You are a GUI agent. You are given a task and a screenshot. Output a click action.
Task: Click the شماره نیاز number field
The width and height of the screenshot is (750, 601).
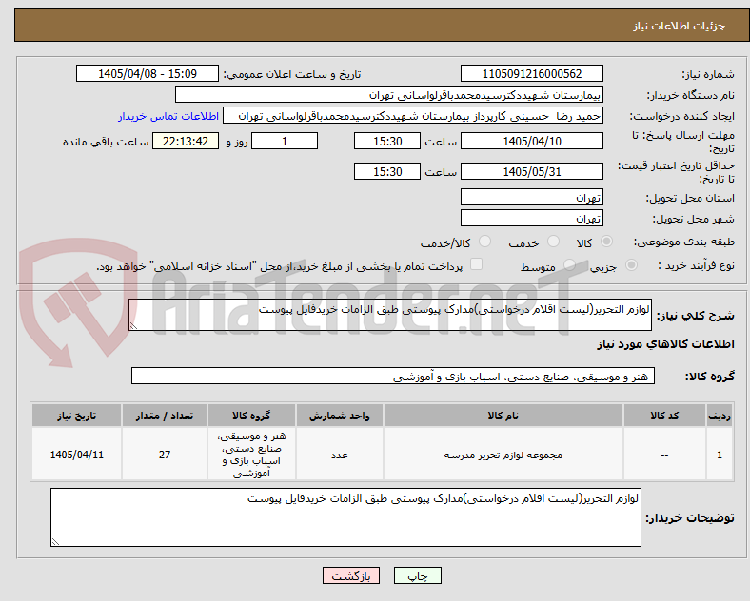(532, 74)
